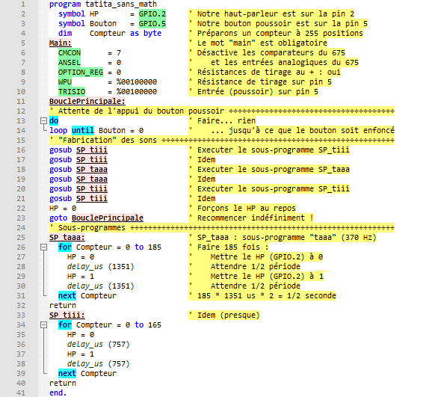This screenshot has height=397, width=432.
Task: Click next Compteur on line 31
Action: click(87, 295)
